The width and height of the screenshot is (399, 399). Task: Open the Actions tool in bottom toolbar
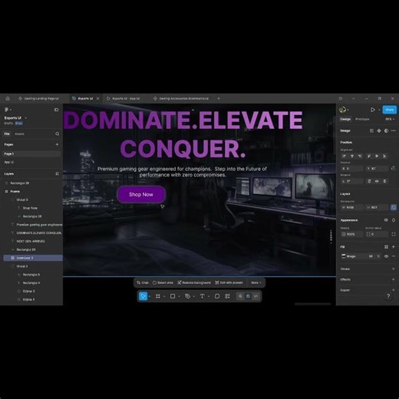point(227,296)
